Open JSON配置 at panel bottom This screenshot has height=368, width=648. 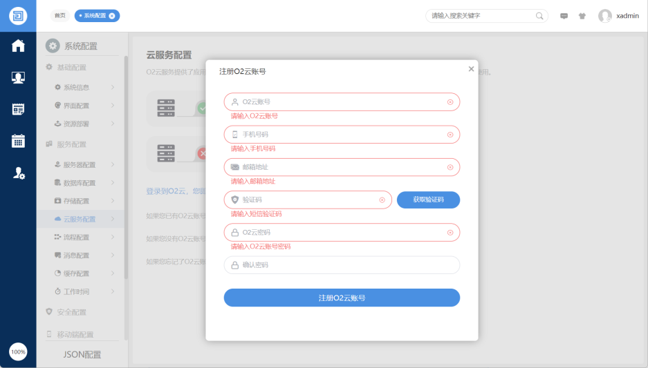(82, 354)
